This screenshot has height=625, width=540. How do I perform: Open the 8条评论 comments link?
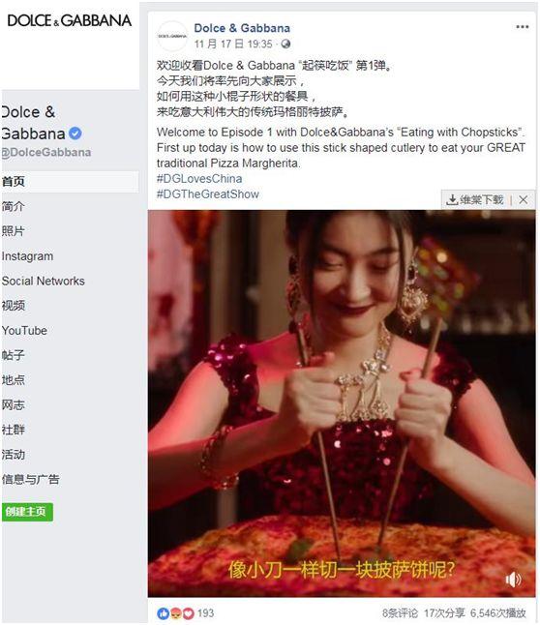tap(400, 613)
